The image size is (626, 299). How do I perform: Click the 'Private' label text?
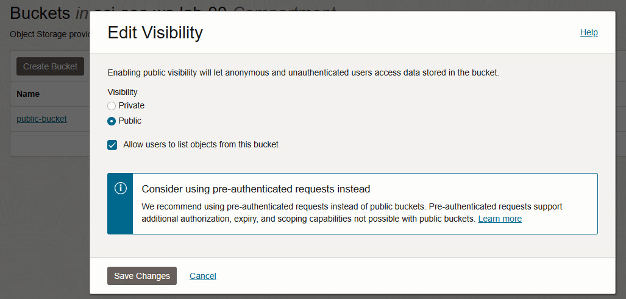131,105
